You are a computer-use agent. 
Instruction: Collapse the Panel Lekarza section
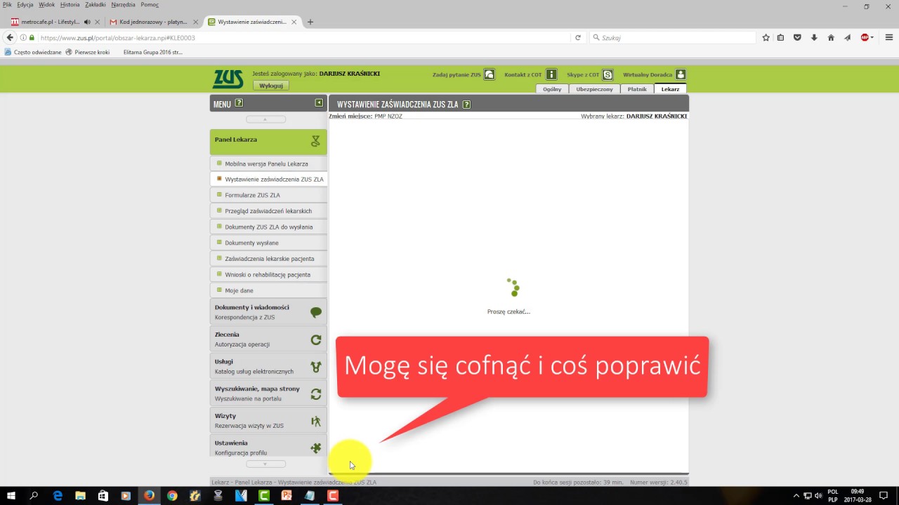268,141
